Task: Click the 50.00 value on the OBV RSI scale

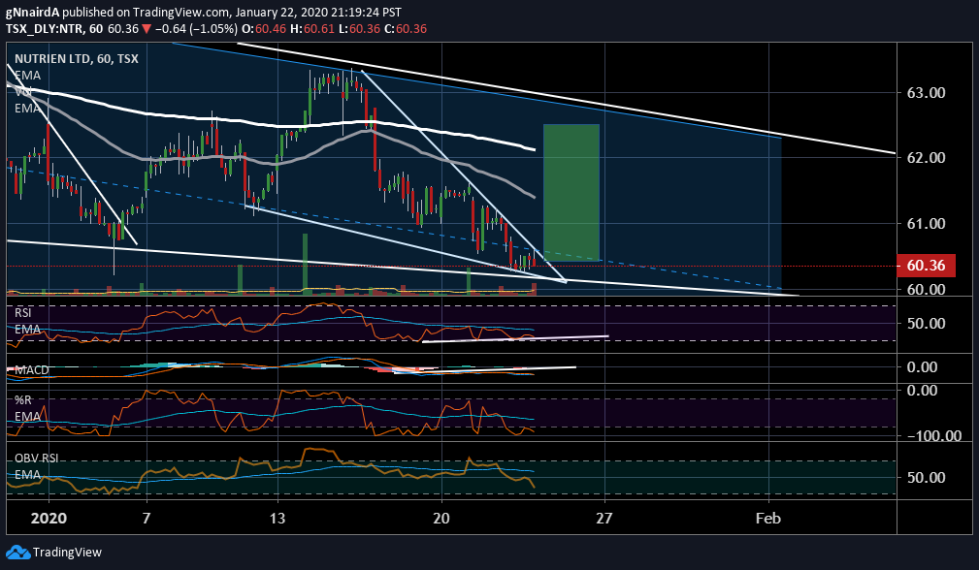Action: (x=926, y=477)
